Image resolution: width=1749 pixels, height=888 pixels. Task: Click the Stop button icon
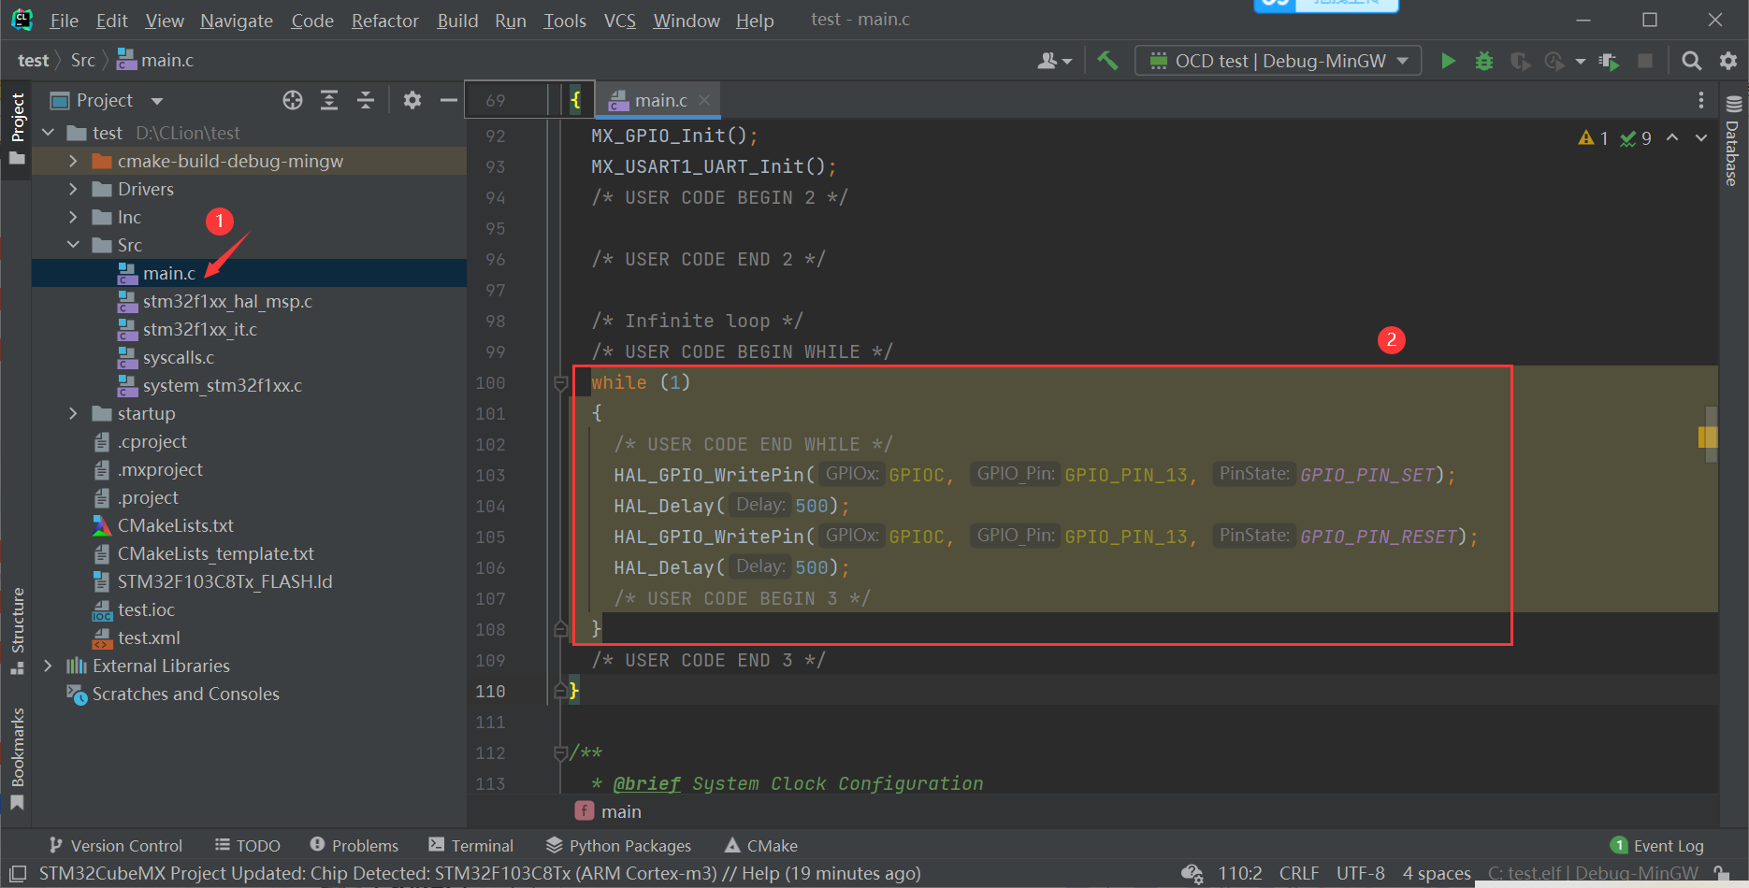click(1645, 61)
